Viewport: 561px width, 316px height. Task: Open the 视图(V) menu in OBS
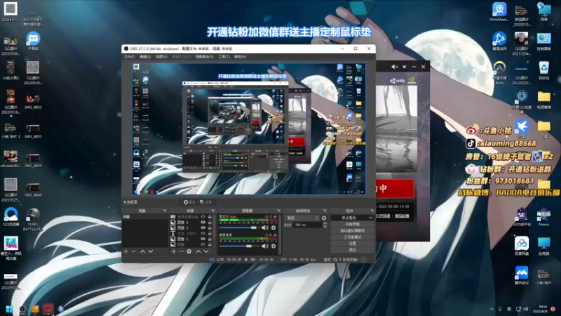coord(161,57)
